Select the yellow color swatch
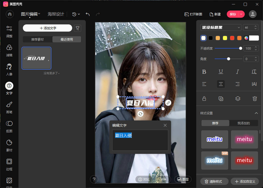Viewport: 263px width, 188px height. tap(225, 38)
